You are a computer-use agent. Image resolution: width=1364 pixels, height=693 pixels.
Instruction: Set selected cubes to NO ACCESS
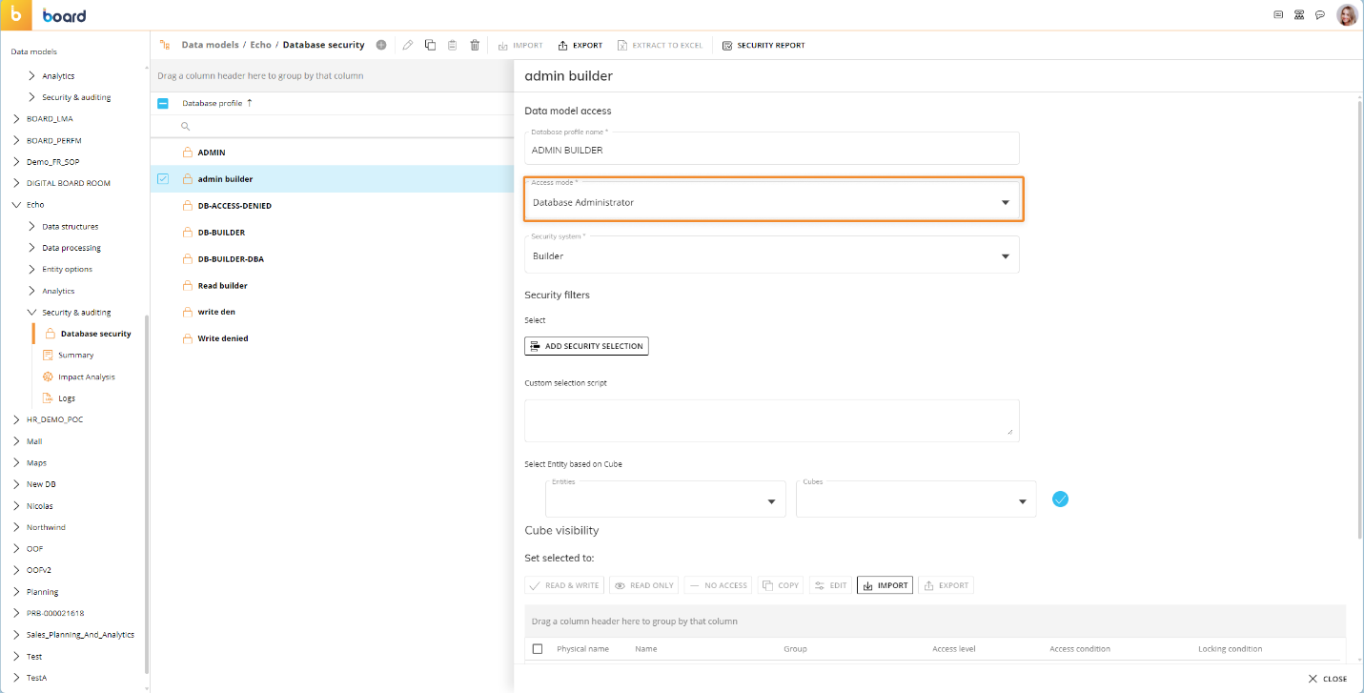[x=718, y=585]
